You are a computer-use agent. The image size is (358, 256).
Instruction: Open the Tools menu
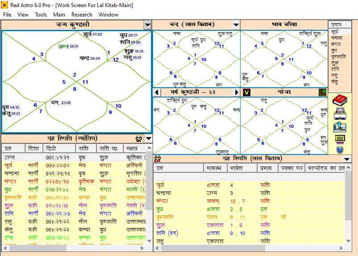click(41, 14)
